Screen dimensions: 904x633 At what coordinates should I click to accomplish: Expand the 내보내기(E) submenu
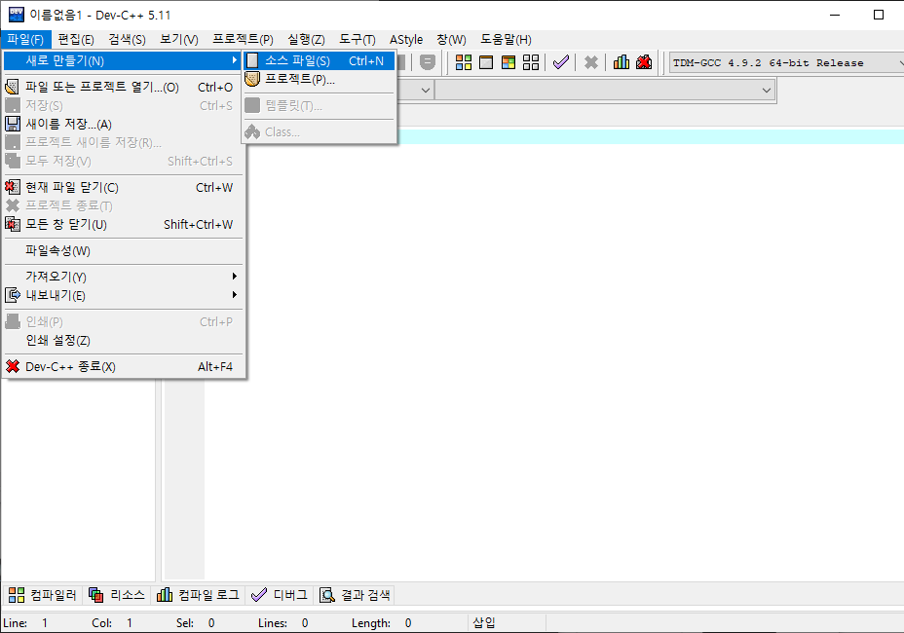123,295
